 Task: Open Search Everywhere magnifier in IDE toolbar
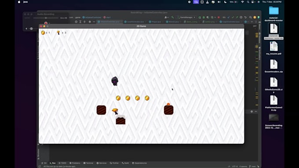(250, 17)
